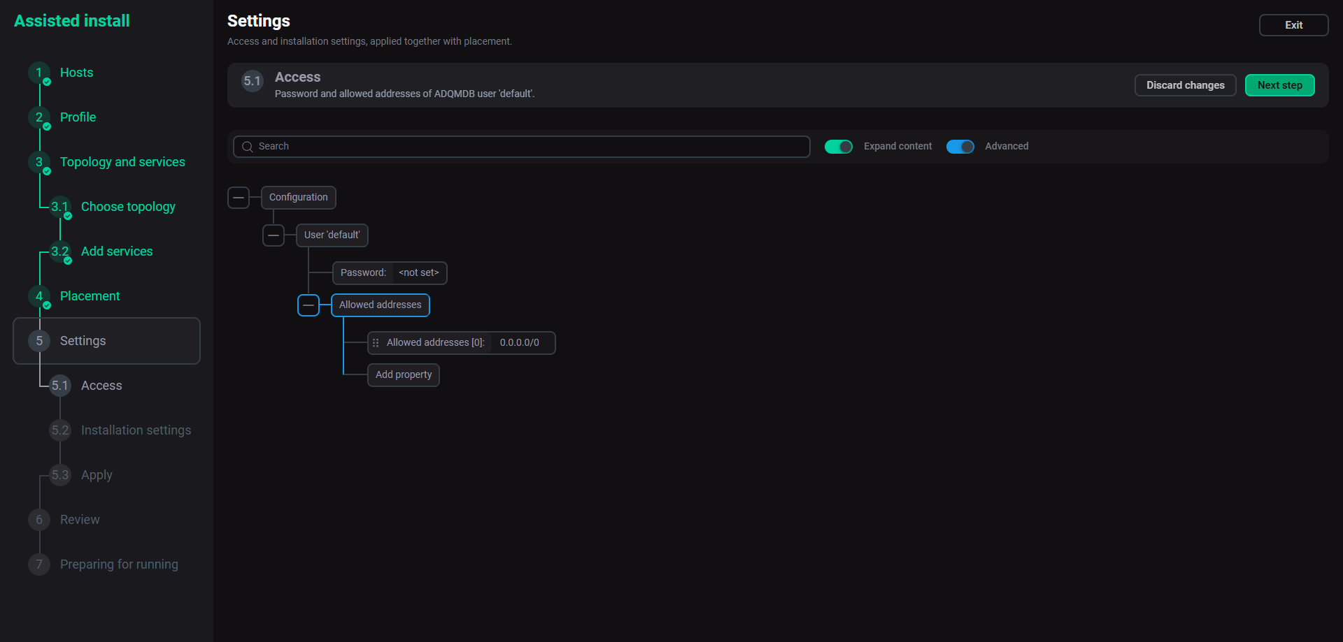Screen dimensions: 1343x642
Task: Select the User 'default' tree label
Action: click(332, 235)
